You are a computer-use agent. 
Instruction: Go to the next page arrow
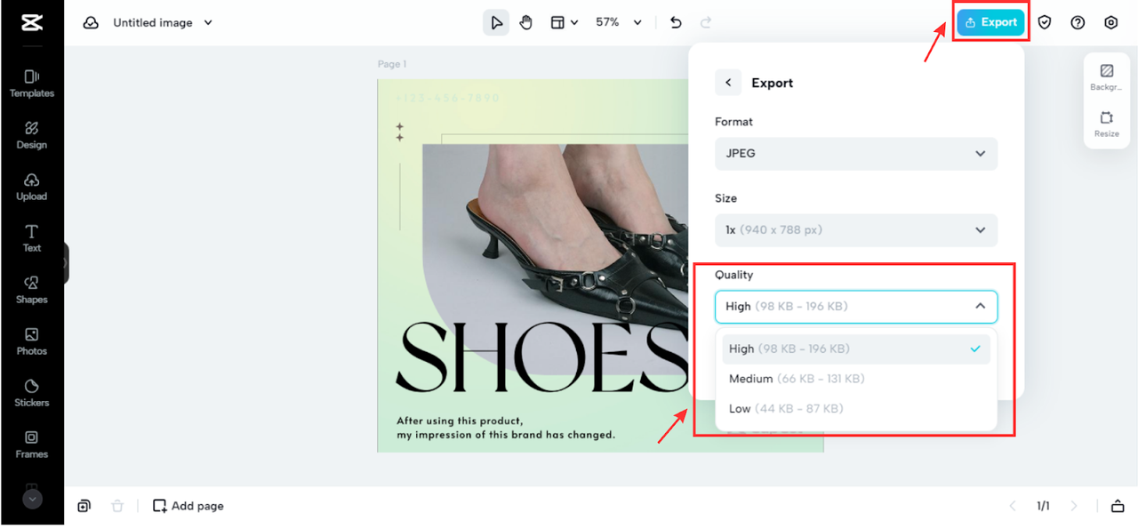tap(1074, 506)
